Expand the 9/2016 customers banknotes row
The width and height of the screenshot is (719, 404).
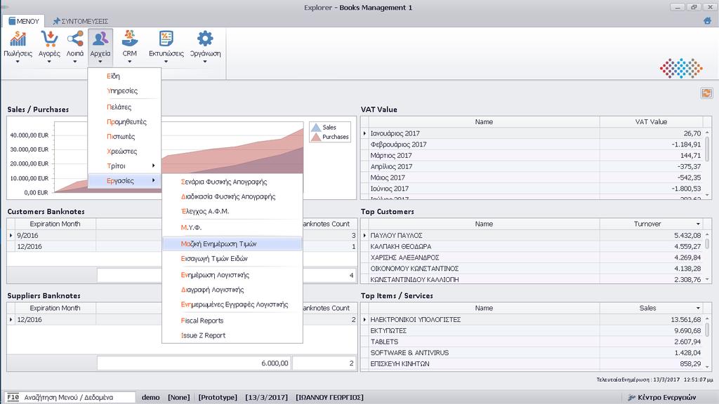(11, 236)
